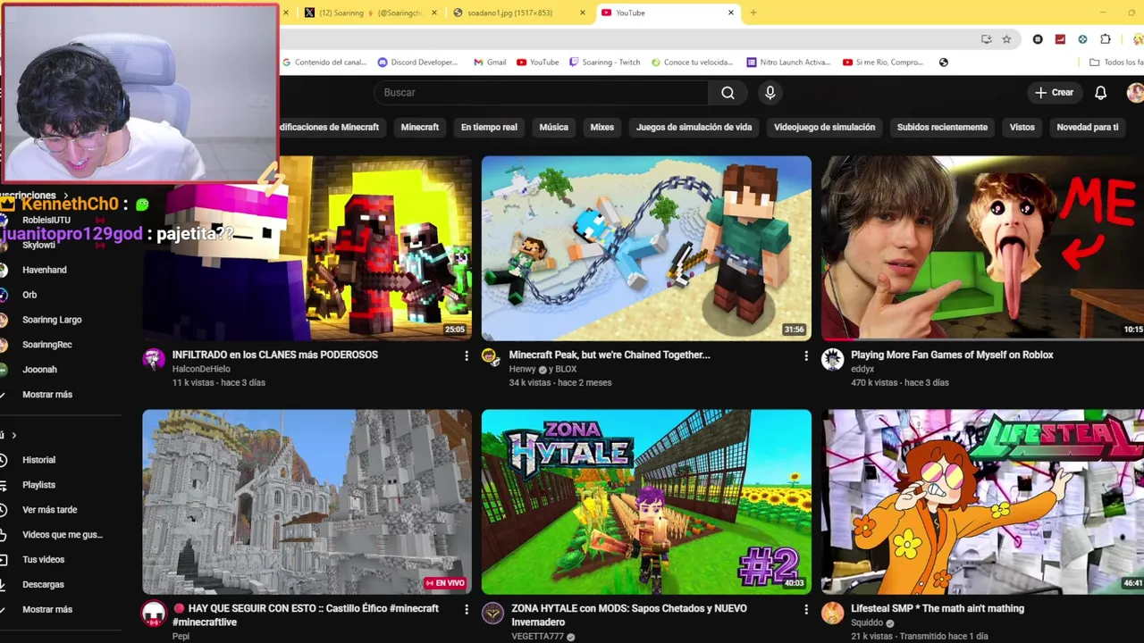
Task: Expand library list with Mostrar más below Descargas
Action: coord(47,609)
